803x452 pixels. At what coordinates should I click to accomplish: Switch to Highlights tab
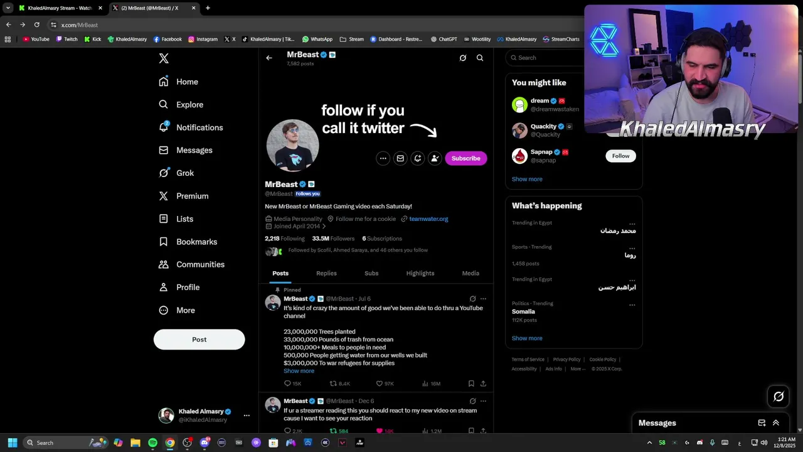click(x=420, y=273)
